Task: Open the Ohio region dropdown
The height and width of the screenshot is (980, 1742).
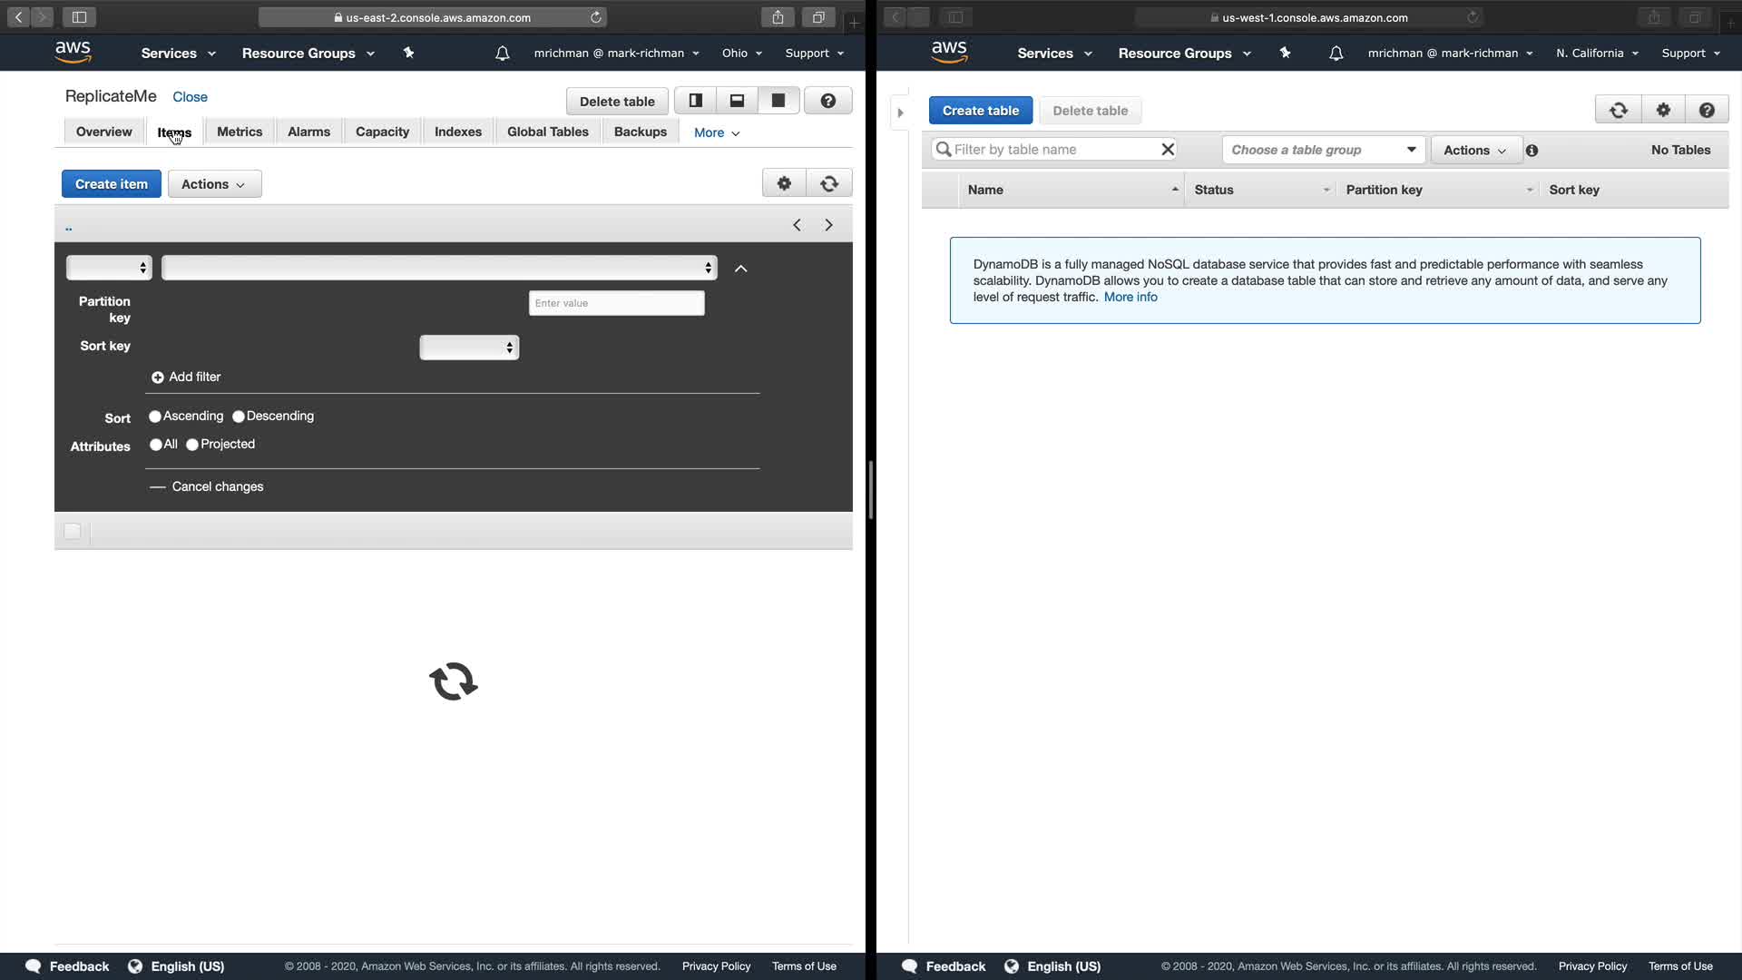Action: 741,54
